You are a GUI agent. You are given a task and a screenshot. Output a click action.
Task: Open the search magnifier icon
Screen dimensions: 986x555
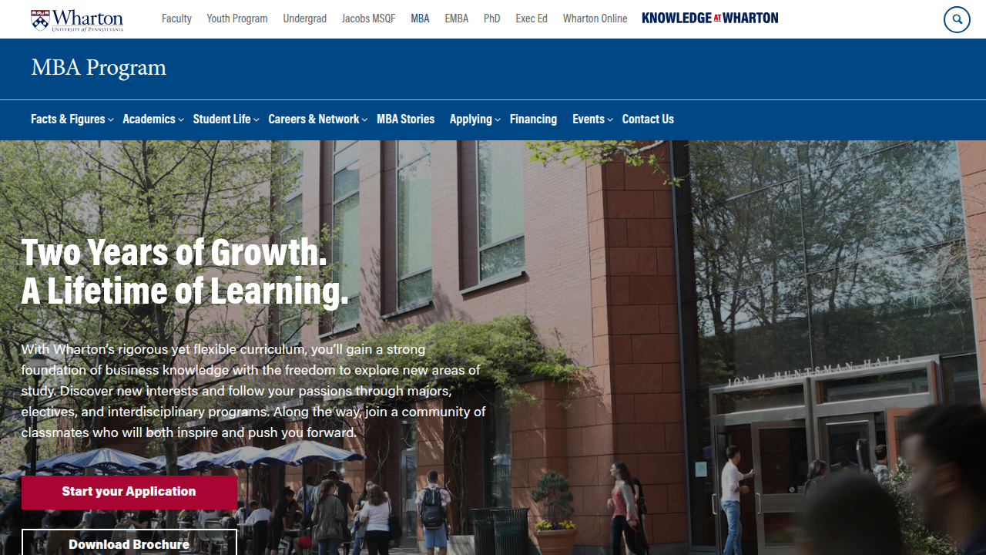click(957, 19)
